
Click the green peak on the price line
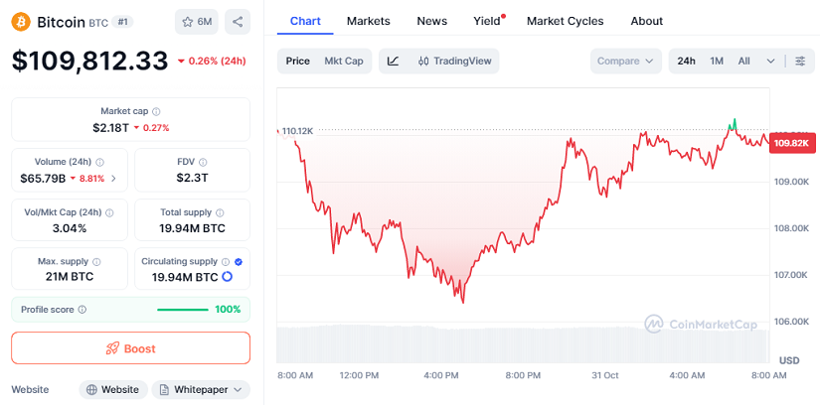(733, 124)
